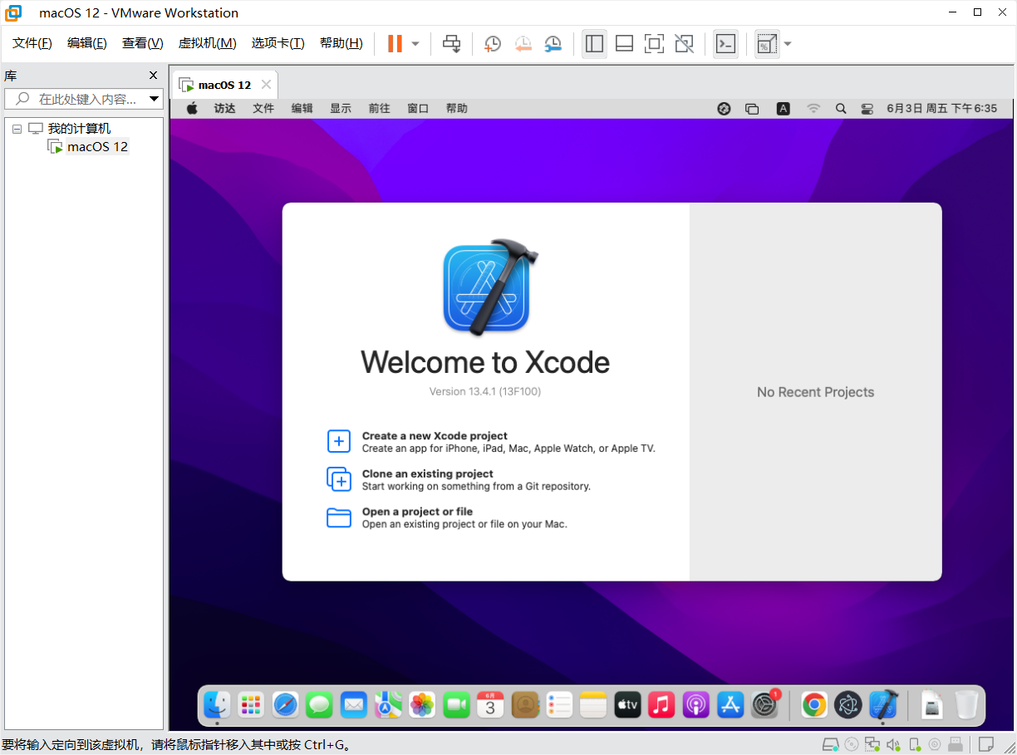Launch Google Chrome from the dock

814,705
